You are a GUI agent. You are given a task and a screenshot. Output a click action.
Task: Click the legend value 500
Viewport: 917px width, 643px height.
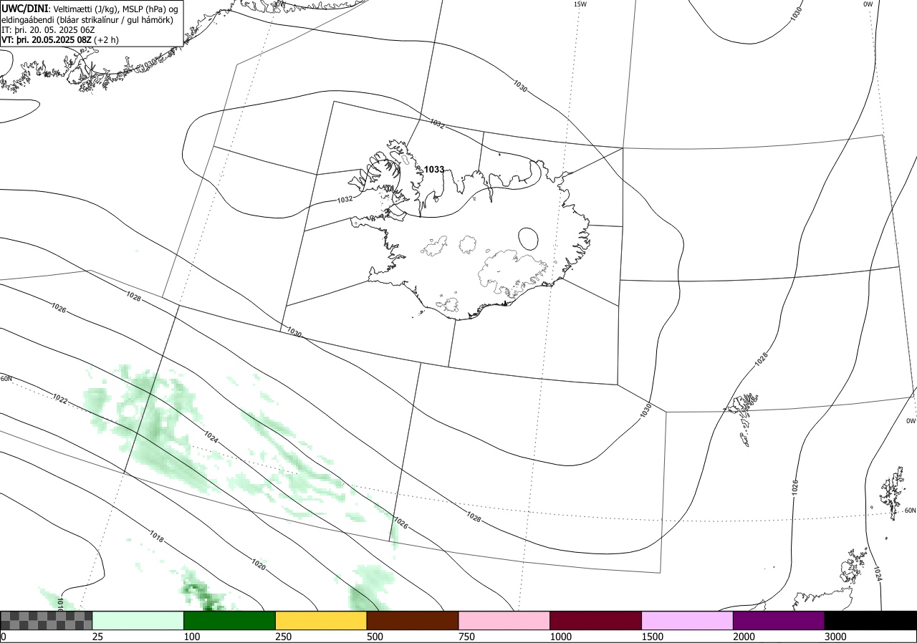(x=375, y=637)
